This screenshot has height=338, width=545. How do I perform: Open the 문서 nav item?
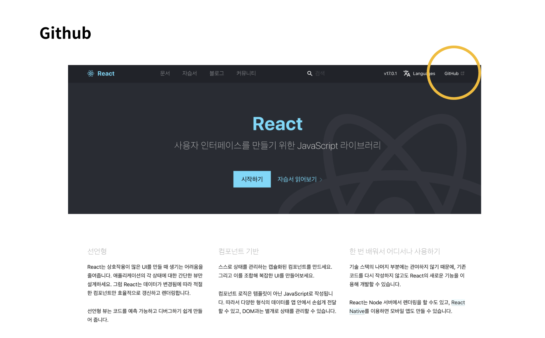pyautogui.click(x=165, y=73)
